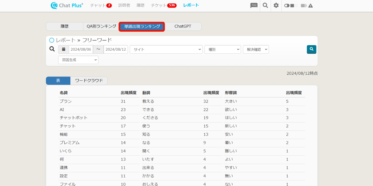Open the FAQ speech bubble icon
373x186 pixels.
coord(254,5)
